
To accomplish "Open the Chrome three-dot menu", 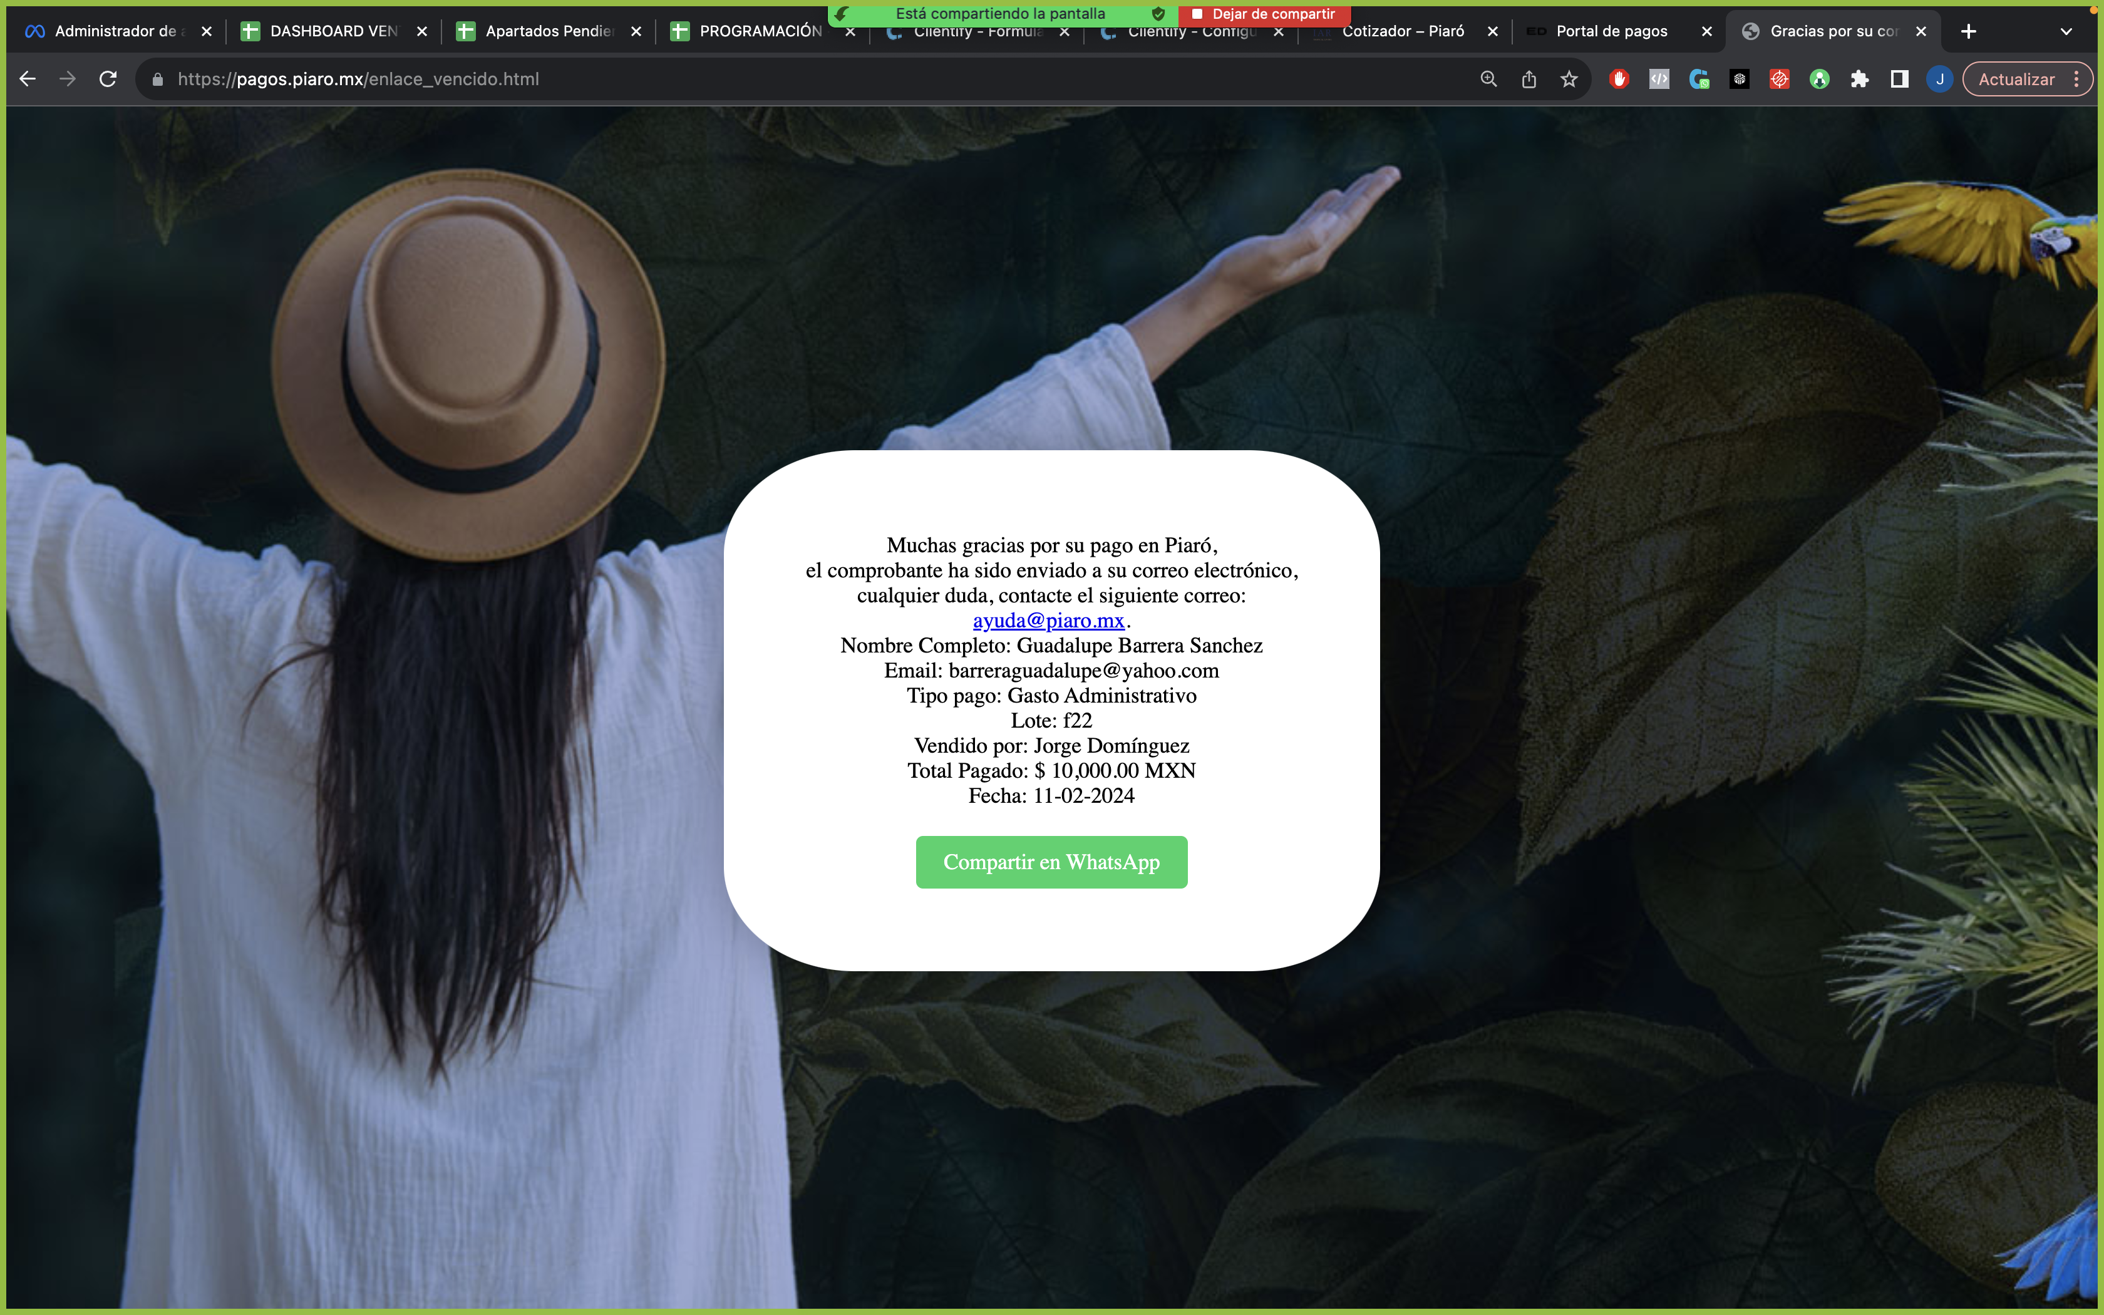I will click(2077, 79).
